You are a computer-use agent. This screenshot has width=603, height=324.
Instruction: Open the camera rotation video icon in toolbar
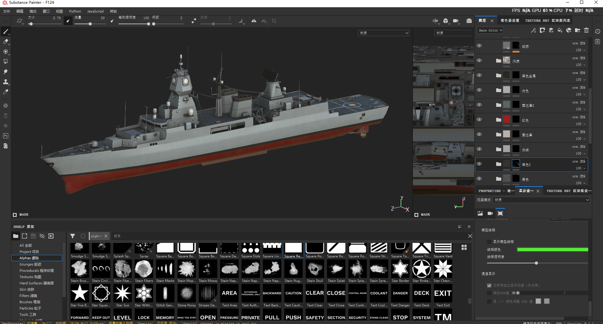(456, 21)
